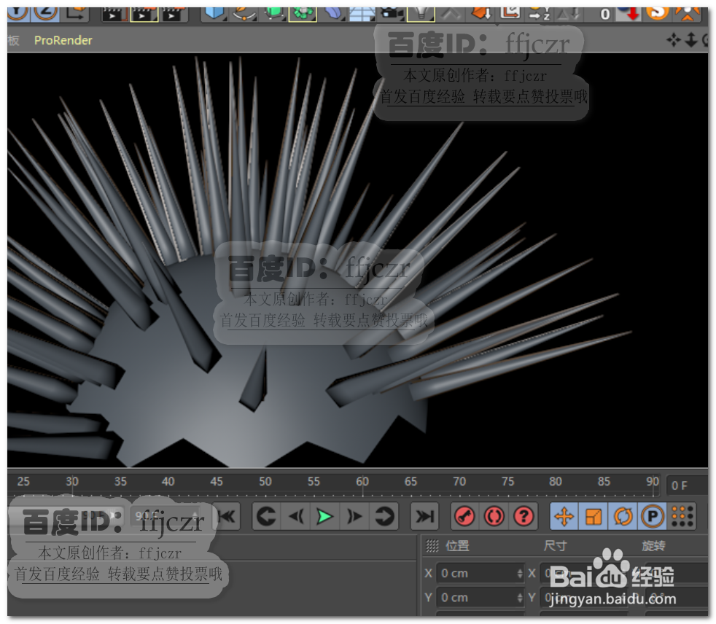The height and width of the screenshot is (624, 716).
Task: Add a Light object from the toolbar
Action: (x=421, y=13)
